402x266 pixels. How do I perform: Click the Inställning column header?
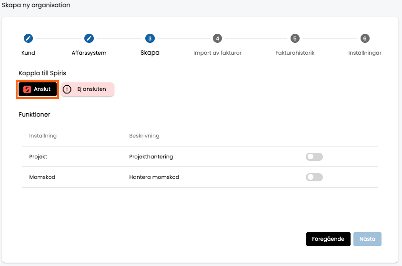tap(43, 136)
